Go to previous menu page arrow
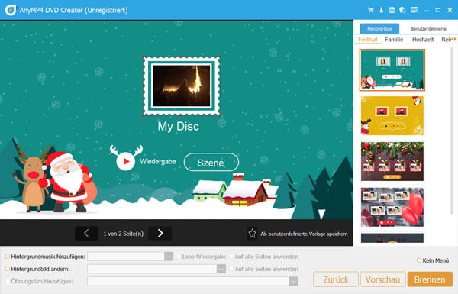The image size is (458, 294). click(x=86, y=233)
